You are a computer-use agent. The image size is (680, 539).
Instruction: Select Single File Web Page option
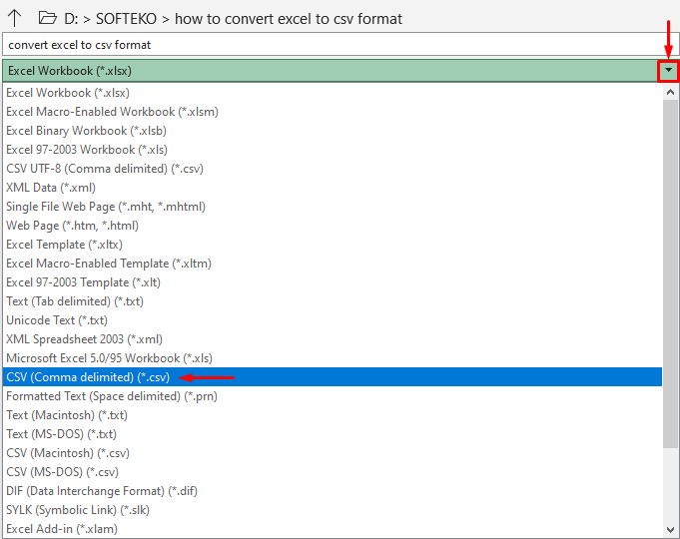(x=106, y=207)
